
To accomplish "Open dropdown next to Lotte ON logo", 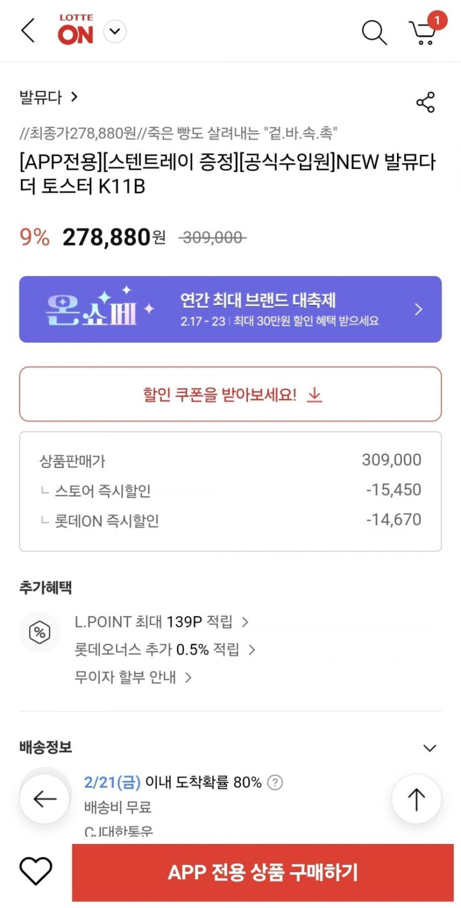I will click(x=115, y=31).
